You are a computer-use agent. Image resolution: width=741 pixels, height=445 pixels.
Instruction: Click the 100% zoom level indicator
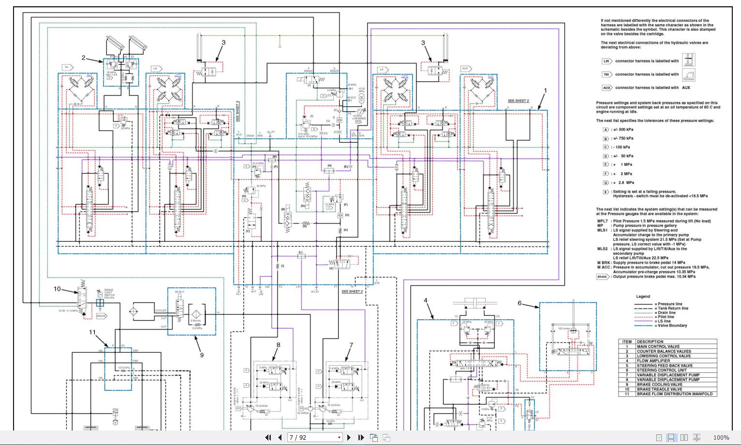[x=721, y=437]
